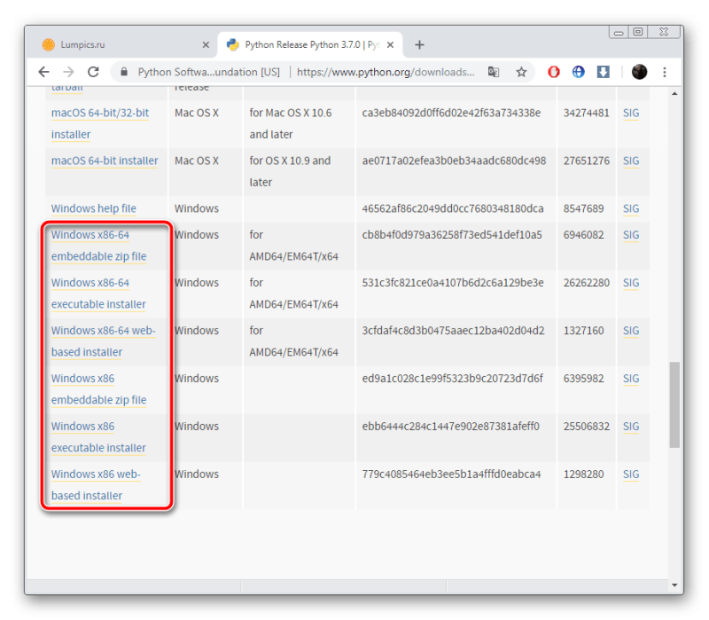The image size is (709, 620).
Task: Download Windows x86-64 executable installer
Action: [98, 294]
